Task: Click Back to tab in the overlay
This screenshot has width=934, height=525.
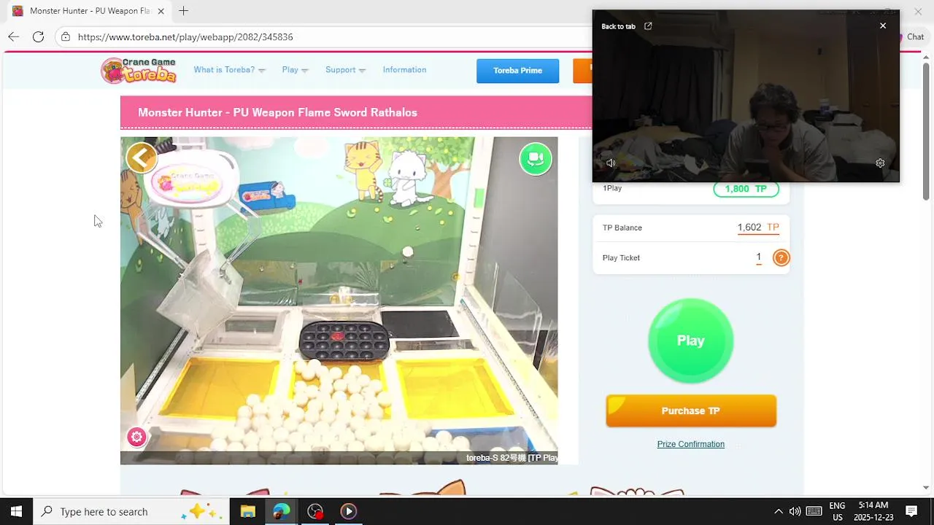Action: click(626, 26)
